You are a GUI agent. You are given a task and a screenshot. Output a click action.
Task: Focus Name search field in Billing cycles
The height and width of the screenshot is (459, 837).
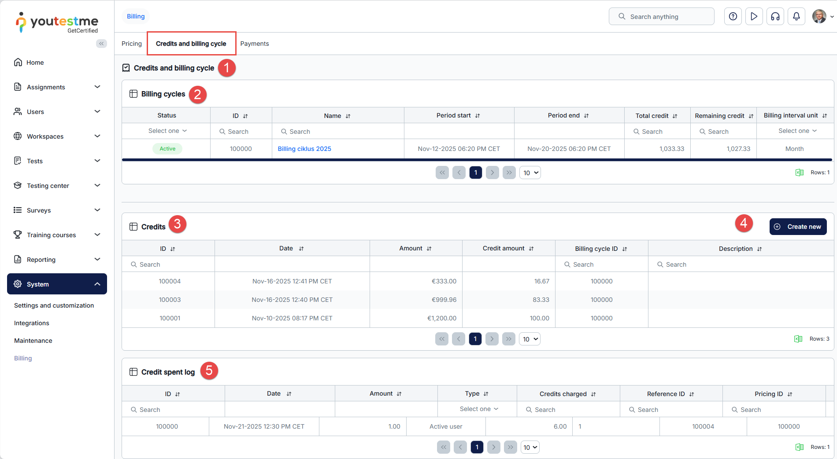tap(338, 131)
